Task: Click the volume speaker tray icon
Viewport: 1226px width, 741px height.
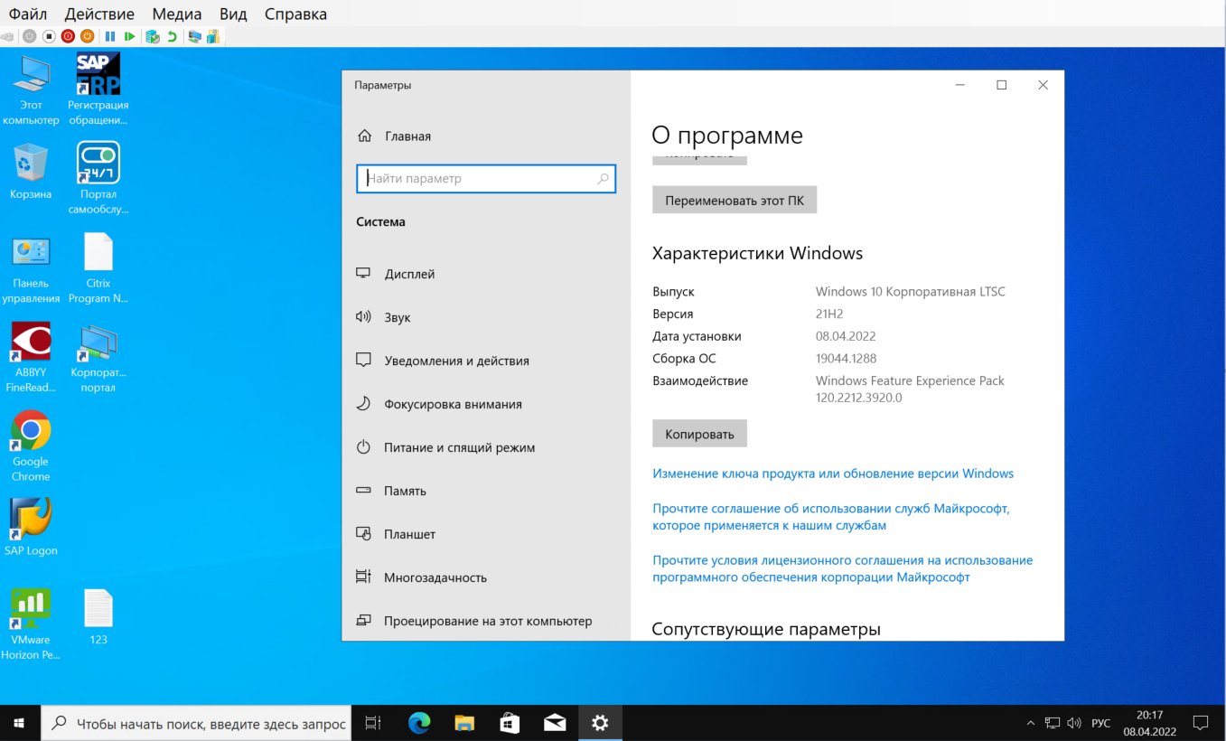Action: [x=1074, y=723]
